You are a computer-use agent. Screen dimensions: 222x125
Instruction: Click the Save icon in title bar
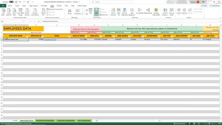(16, 2)
